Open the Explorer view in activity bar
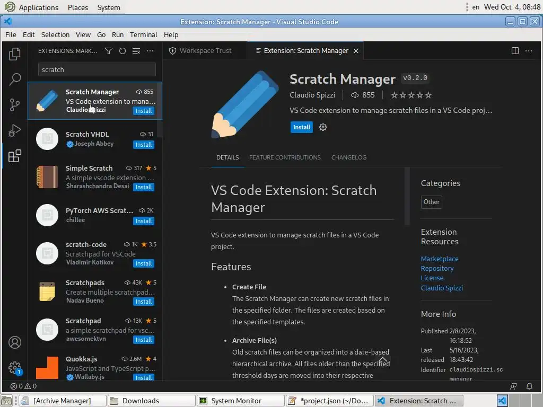 tap(14, 54)
